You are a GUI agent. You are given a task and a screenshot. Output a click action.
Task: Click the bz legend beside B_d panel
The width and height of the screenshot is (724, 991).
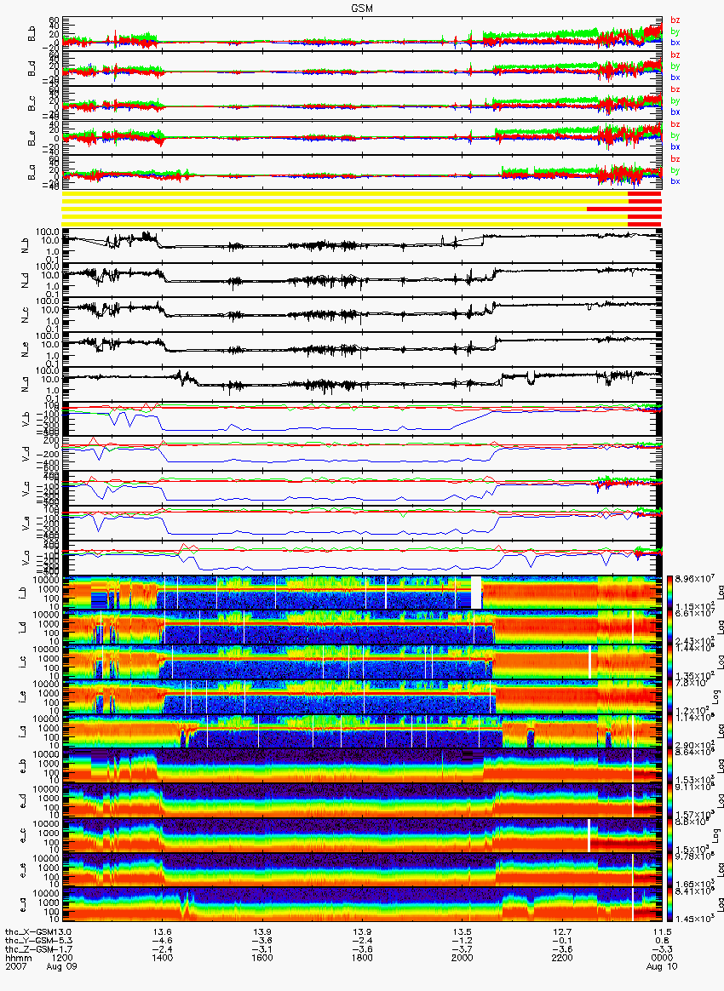(x=675, y=55)
